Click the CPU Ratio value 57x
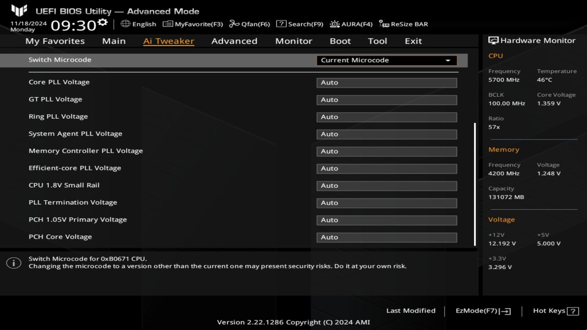The height and width of the screenshot is (330, 587). [494, 127]
